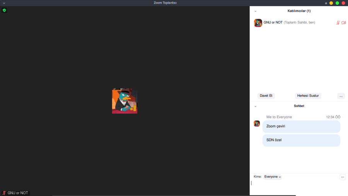Viewport: 348px width, 196px height.
Task: Click the Davet Et button
Action: [x=266, y=95]
